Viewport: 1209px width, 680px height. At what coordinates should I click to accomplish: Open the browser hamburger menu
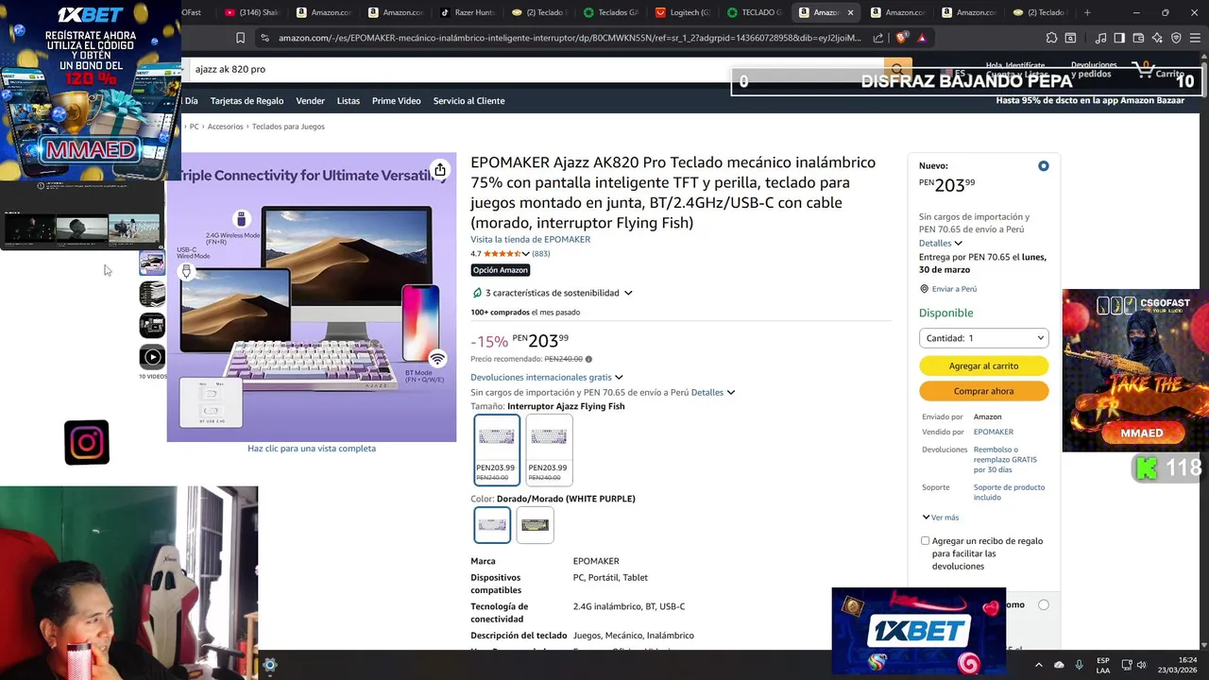[x=1195, y=38]
